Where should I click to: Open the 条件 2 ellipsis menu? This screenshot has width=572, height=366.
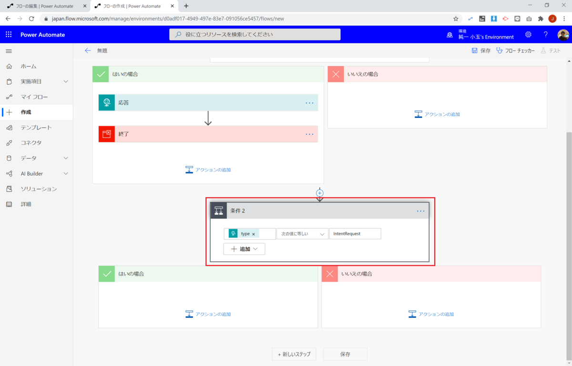tap(420, 211)
